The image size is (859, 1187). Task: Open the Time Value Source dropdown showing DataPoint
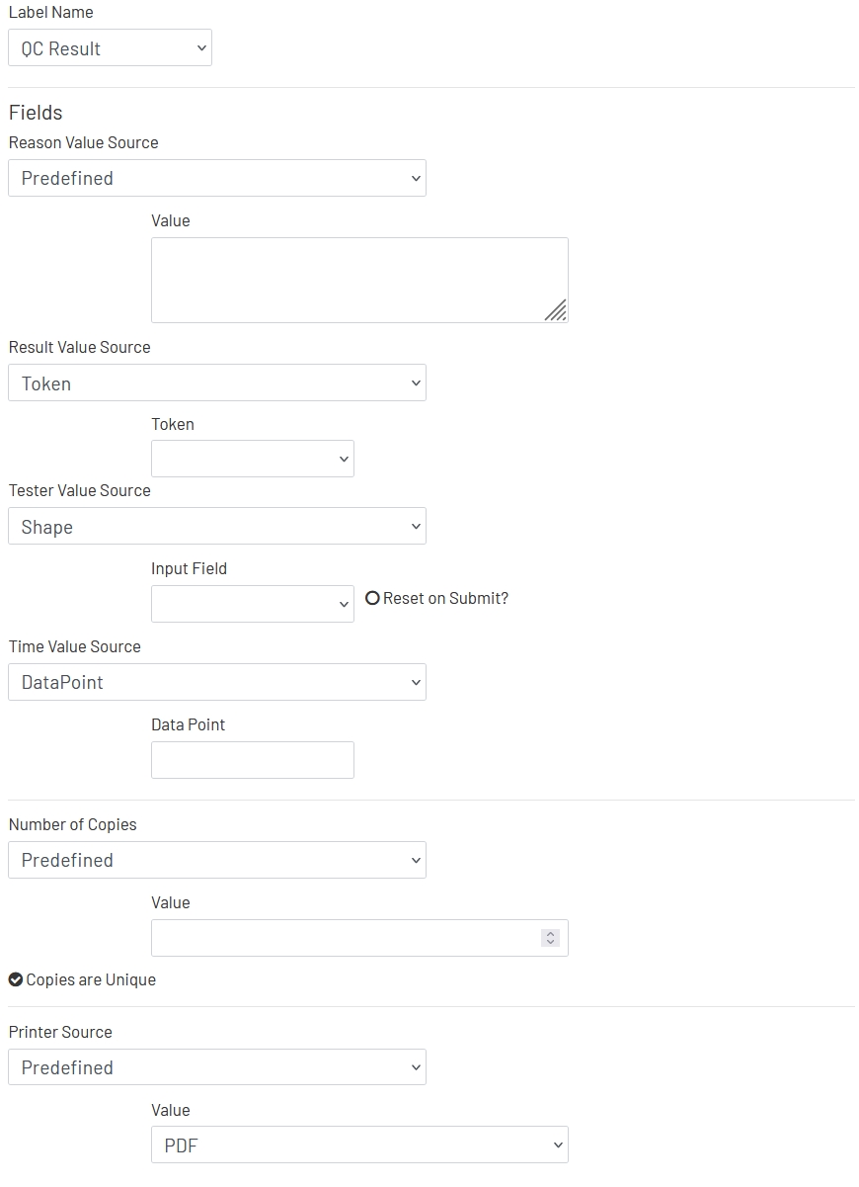[217, 682]
